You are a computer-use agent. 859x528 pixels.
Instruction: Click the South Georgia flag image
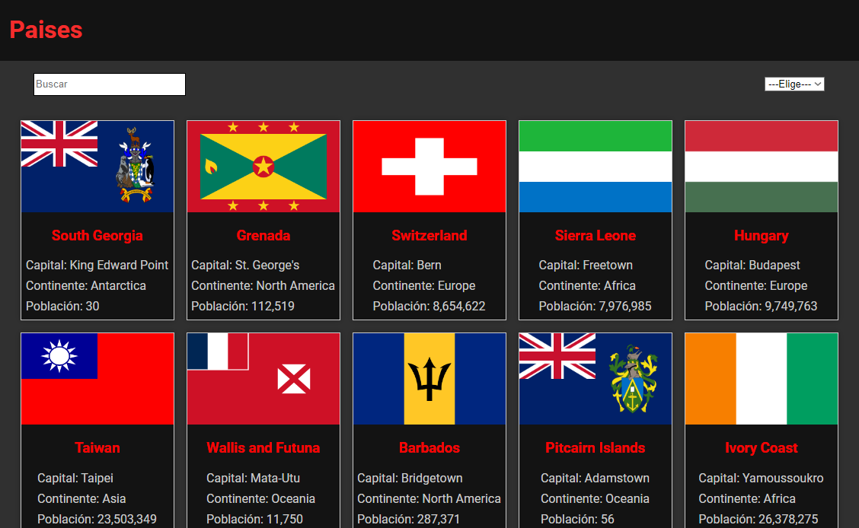click(97, 167)
